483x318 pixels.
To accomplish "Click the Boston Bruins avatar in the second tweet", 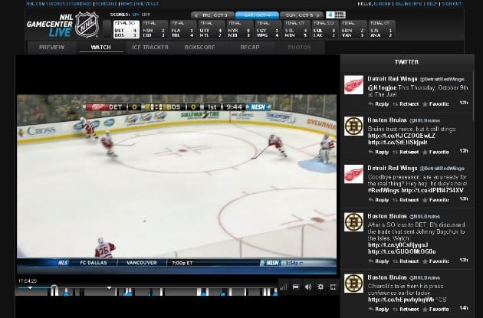I will 353,127.
